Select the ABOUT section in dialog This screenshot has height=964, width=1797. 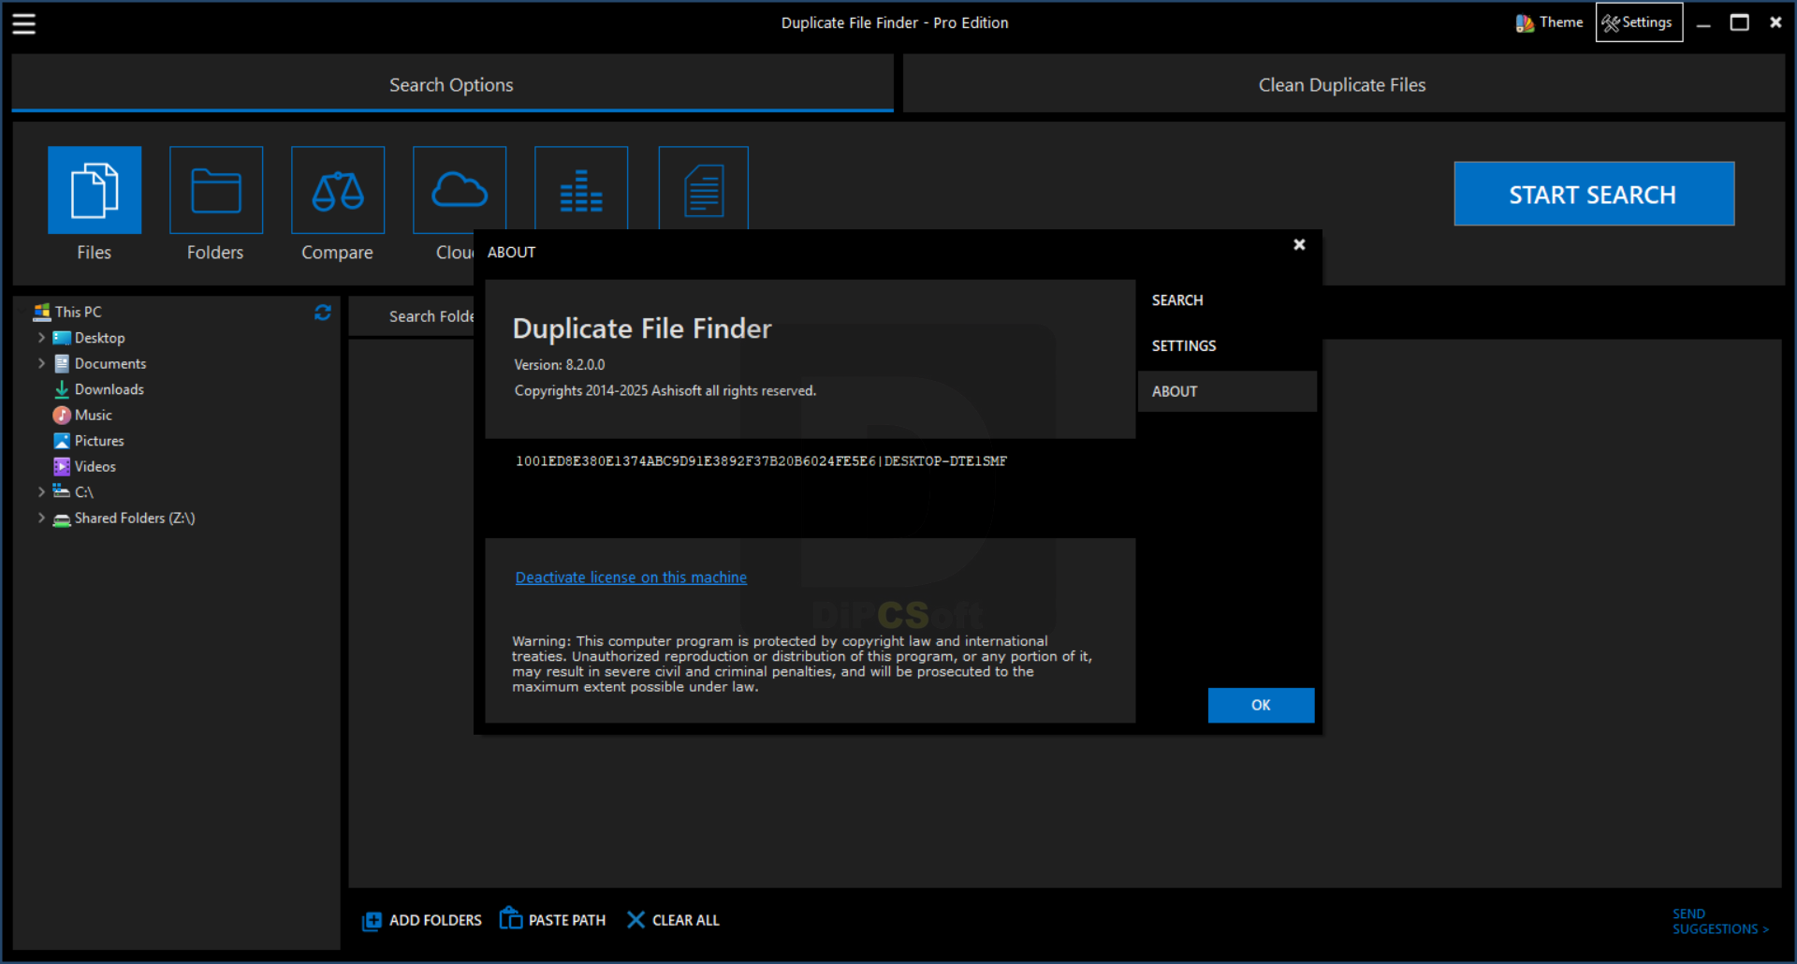click(x=1227, y=391)
